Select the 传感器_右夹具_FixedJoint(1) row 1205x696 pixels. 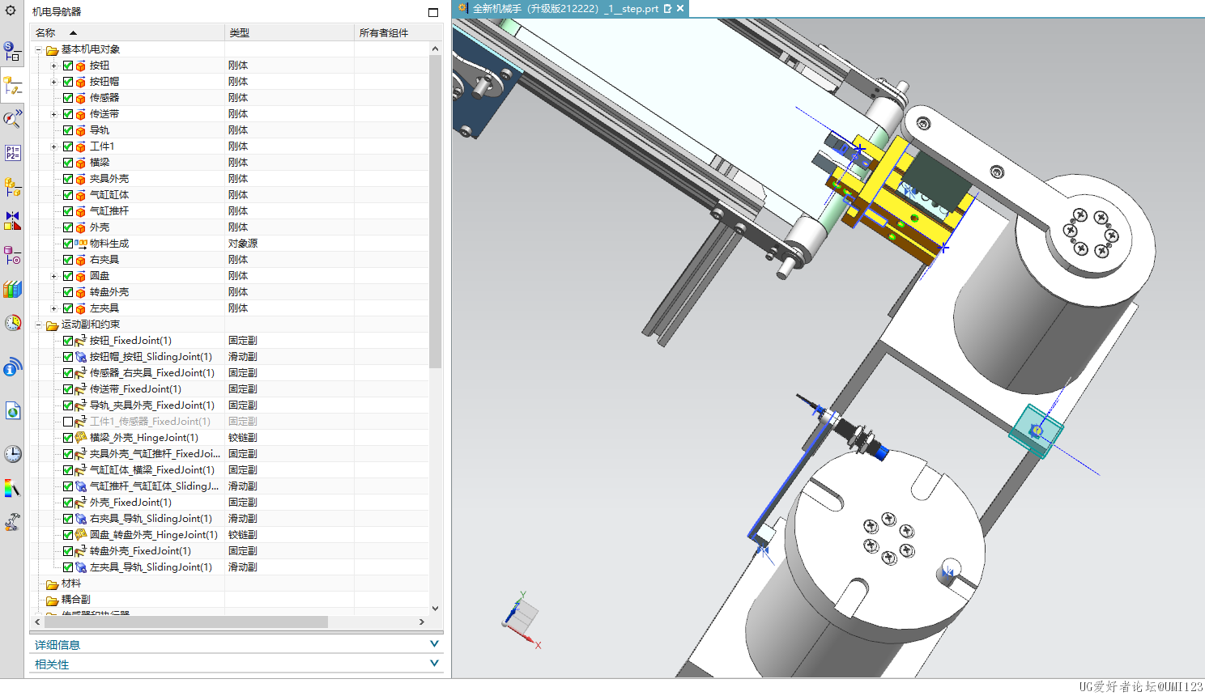[229, 373]
